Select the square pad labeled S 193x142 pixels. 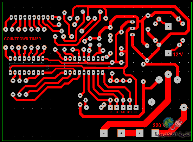coord(117,107)
